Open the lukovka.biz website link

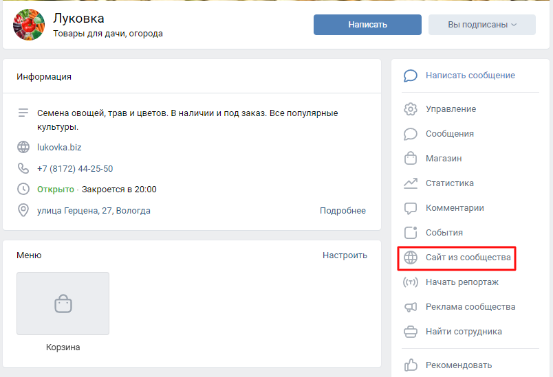[59, 147]
